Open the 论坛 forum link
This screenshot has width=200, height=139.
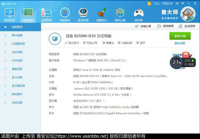[157, 3]
